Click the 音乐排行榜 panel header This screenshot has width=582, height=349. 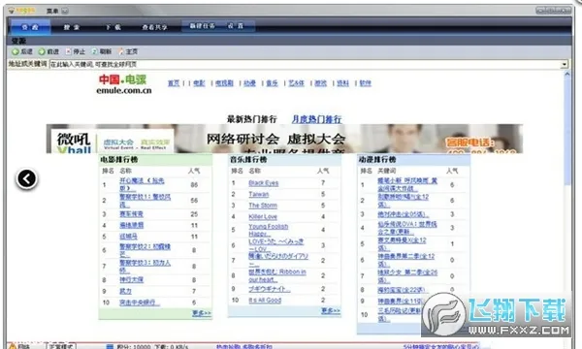click(x=284, y=160)
